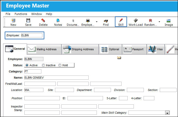Viewport: 178px width, 117px height.
Task: Click the Last name field
Action: pyautogui.click(x=106, y=84)
